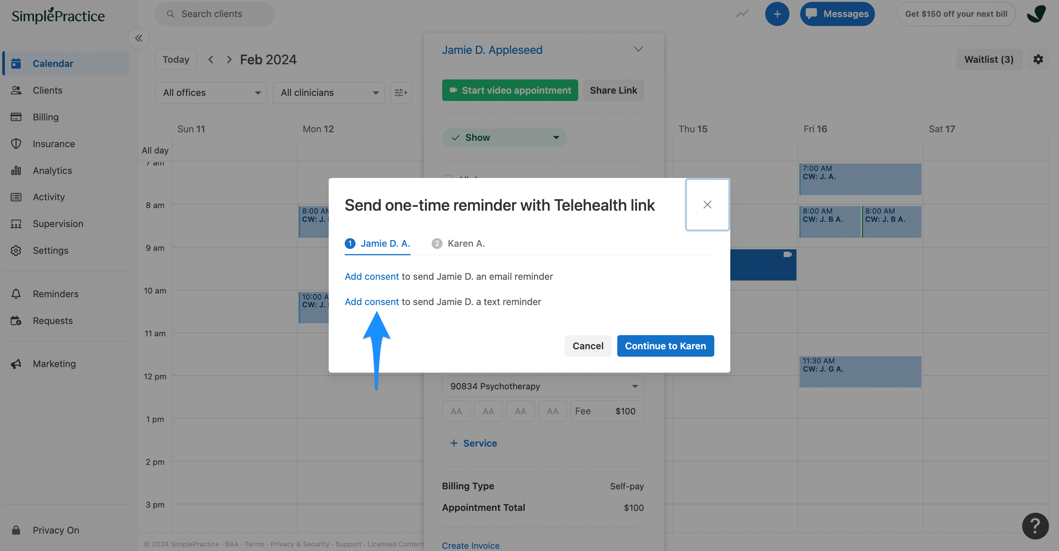Open the All clinicians dropdown

pos(328,93)
